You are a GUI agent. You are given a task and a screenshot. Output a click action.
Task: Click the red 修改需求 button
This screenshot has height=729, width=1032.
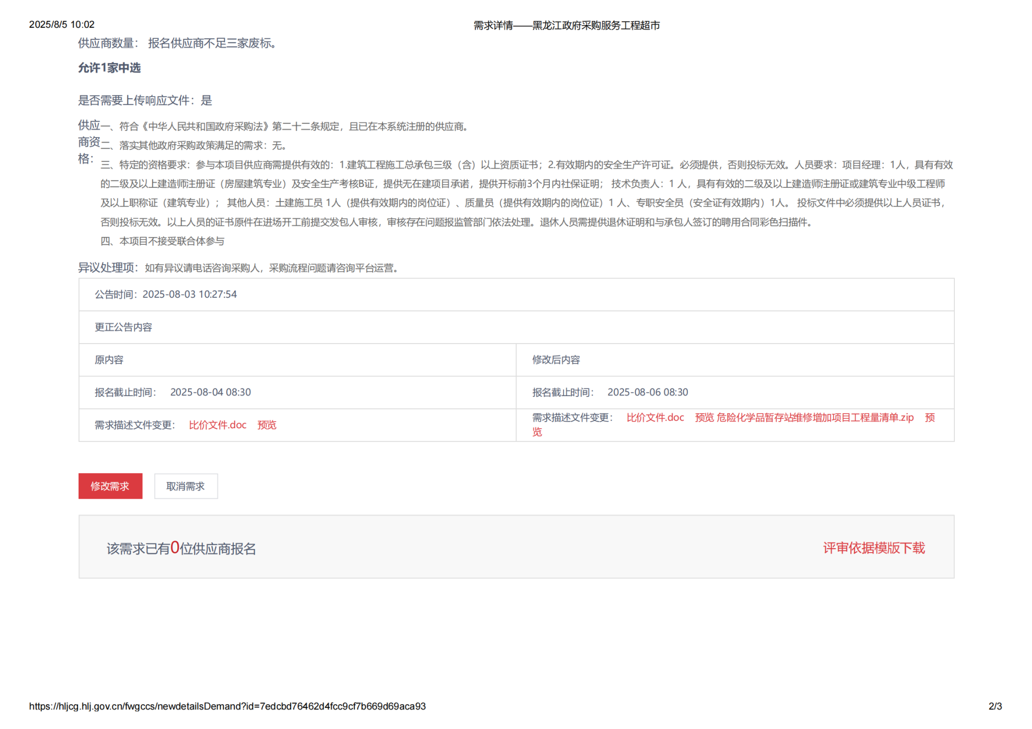(110, 486)
